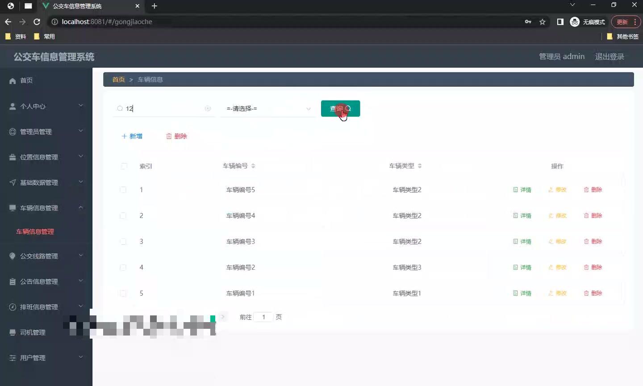Viewport: 643px width, 386px height.
Task: Open the =-请选择-= dropdown selector
Action: tap(267, 109)
